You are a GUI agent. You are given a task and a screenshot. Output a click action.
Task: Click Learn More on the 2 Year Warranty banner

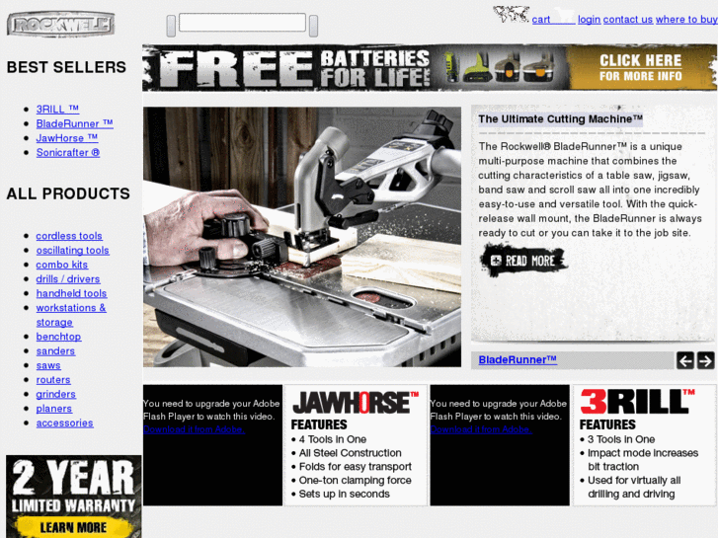[73, 527]
